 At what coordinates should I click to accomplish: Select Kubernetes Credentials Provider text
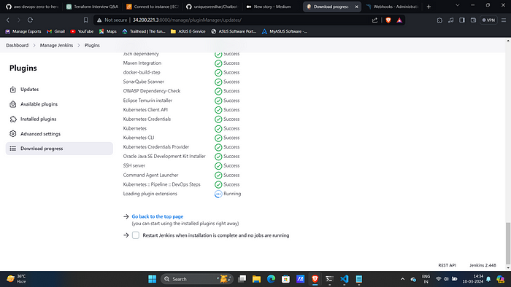[156, 147]
